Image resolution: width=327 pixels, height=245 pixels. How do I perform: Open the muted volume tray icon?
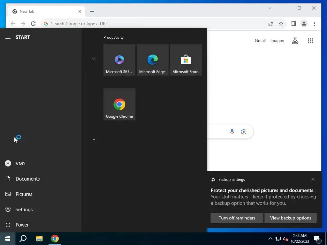[x=285, y=239]
